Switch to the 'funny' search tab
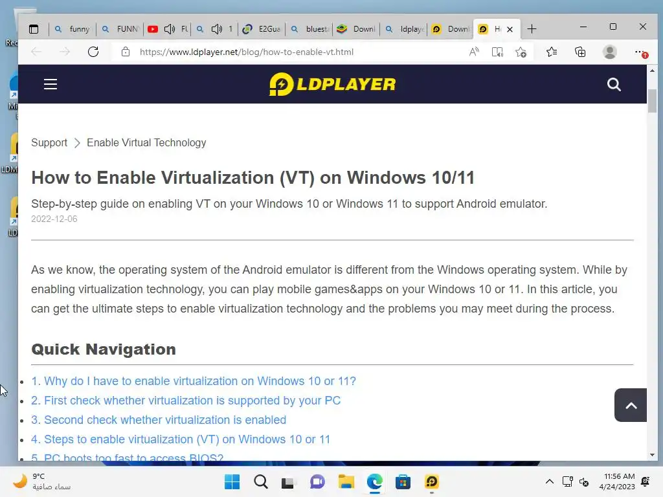 (x=73, y=29)
